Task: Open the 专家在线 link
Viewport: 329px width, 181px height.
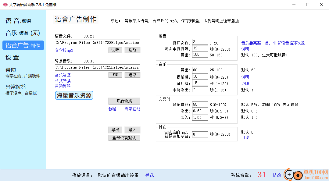Action: [x=132, y=109]
